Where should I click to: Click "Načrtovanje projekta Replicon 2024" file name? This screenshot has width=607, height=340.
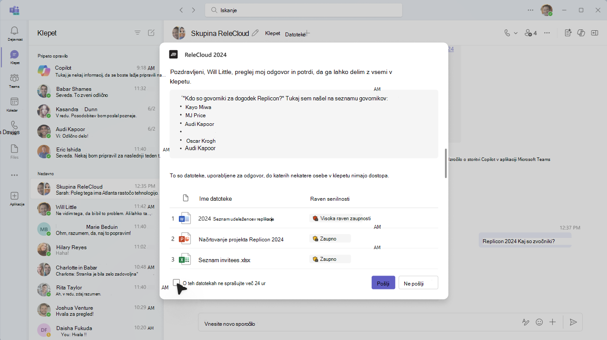(241, 239)
